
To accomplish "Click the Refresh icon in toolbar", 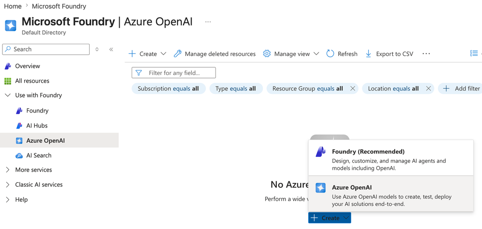I will pos(331,54).
